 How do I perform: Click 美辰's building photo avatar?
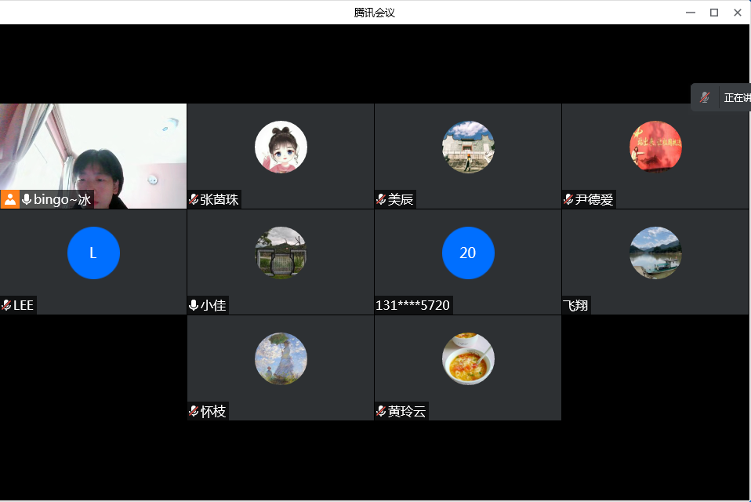[468, 147]
